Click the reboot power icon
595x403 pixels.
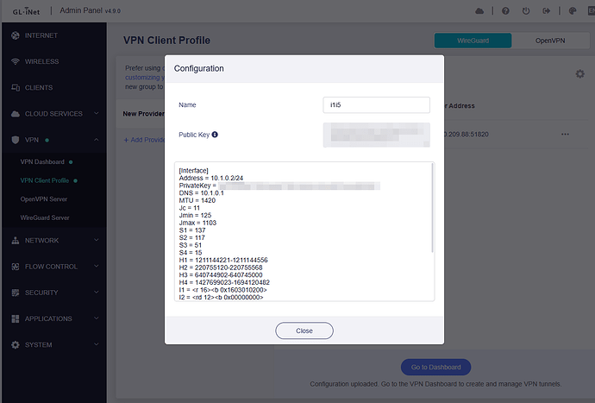(526, 11)
